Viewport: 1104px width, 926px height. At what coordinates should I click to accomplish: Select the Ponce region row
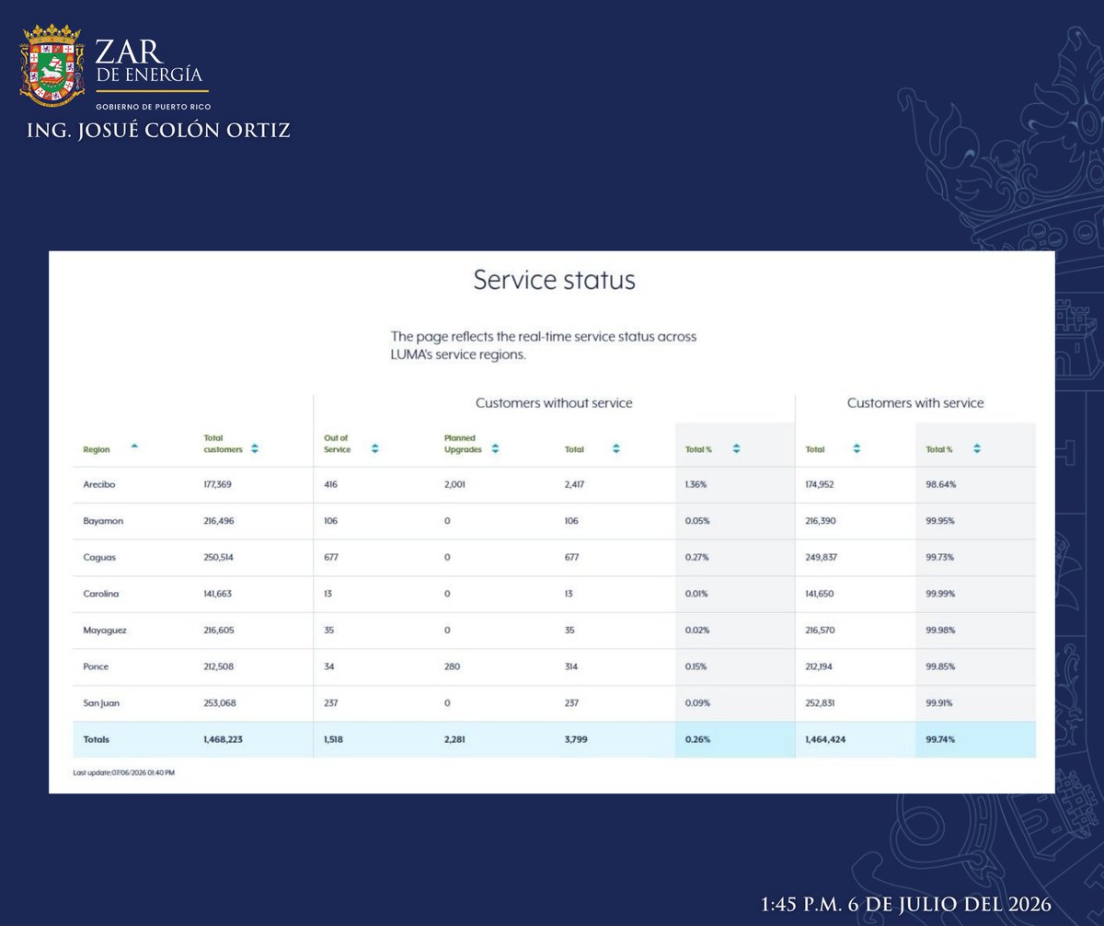click(x=554, y=666)
